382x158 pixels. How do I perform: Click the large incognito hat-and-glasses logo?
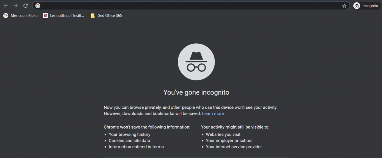196,62
